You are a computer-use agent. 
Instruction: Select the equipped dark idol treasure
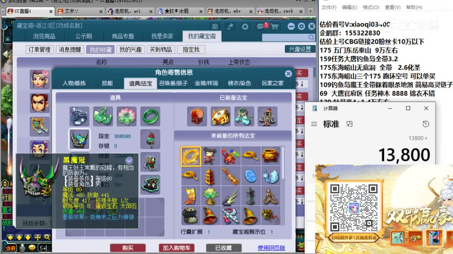point(268,116)
